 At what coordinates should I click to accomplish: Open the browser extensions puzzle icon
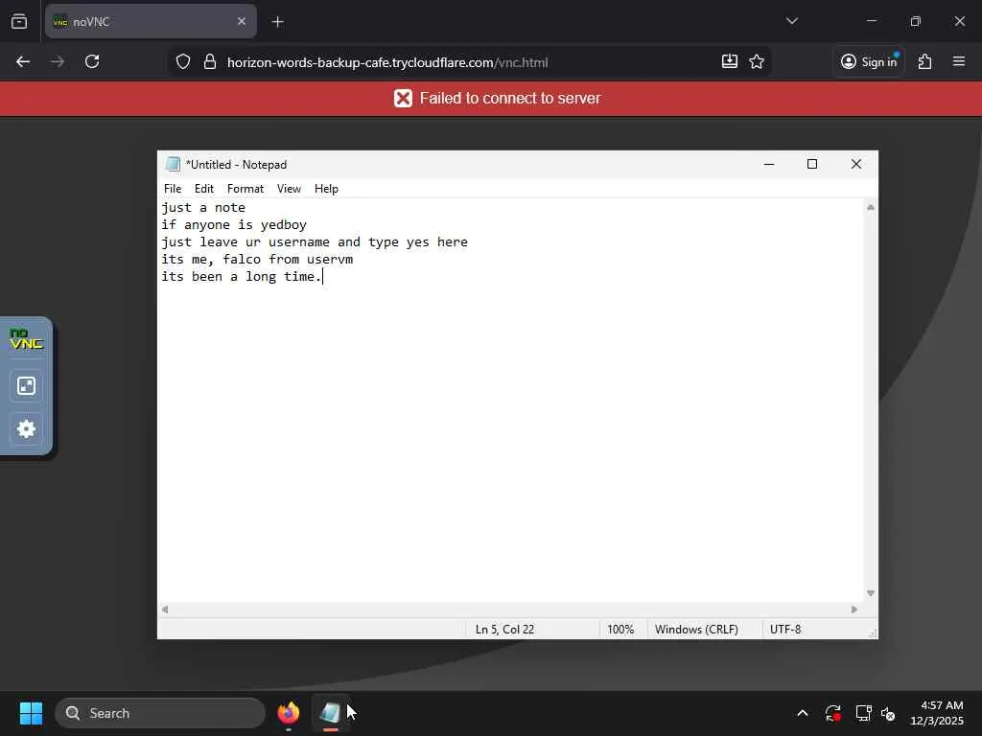coord(925,61)
